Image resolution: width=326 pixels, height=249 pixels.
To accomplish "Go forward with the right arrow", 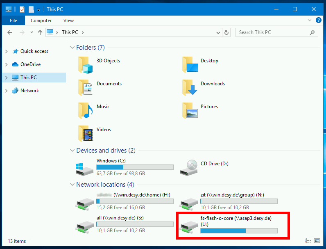I will (22, 32).
